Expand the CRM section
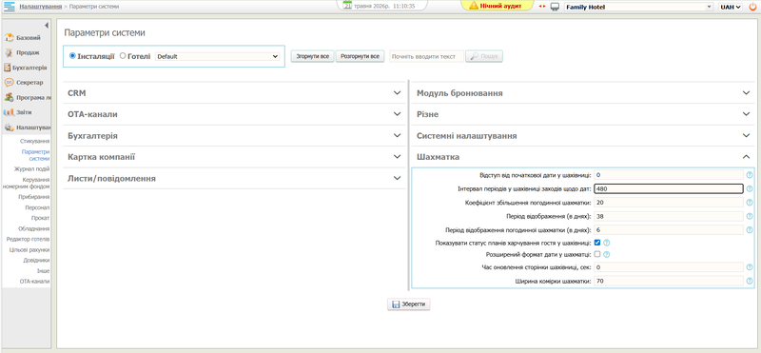 click(x=234, y=92)
